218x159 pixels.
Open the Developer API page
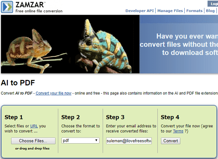pos(140,11)
